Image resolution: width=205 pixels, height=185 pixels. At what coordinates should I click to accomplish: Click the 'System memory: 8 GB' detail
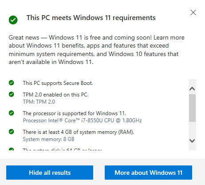[48, 139]
